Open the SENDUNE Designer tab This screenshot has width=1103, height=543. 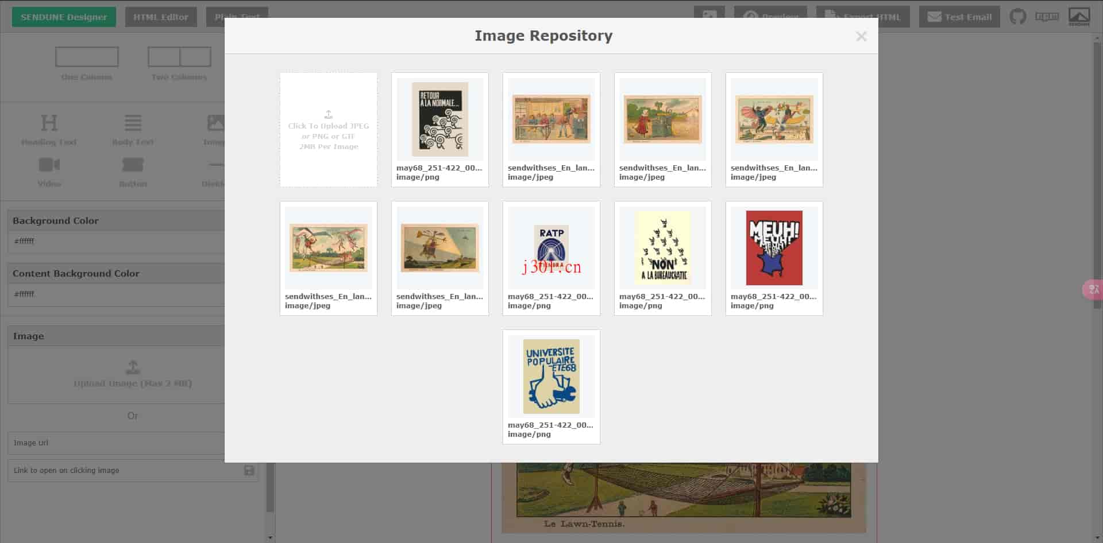click(64, 17)
